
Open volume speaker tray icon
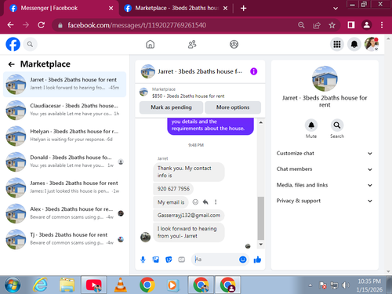click(x=346, y=285)
